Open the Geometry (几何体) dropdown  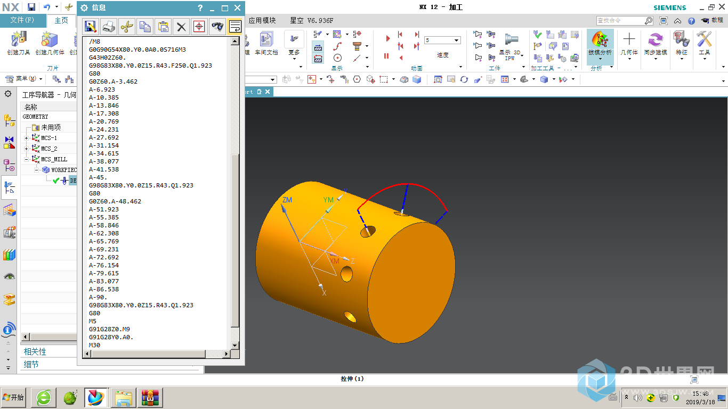point(629,45)
